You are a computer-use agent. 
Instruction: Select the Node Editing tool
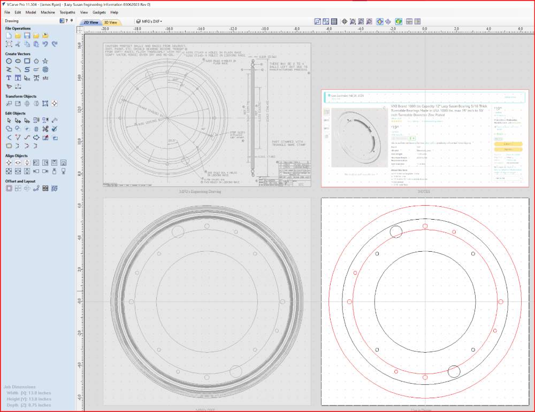[x=18, y=121]
